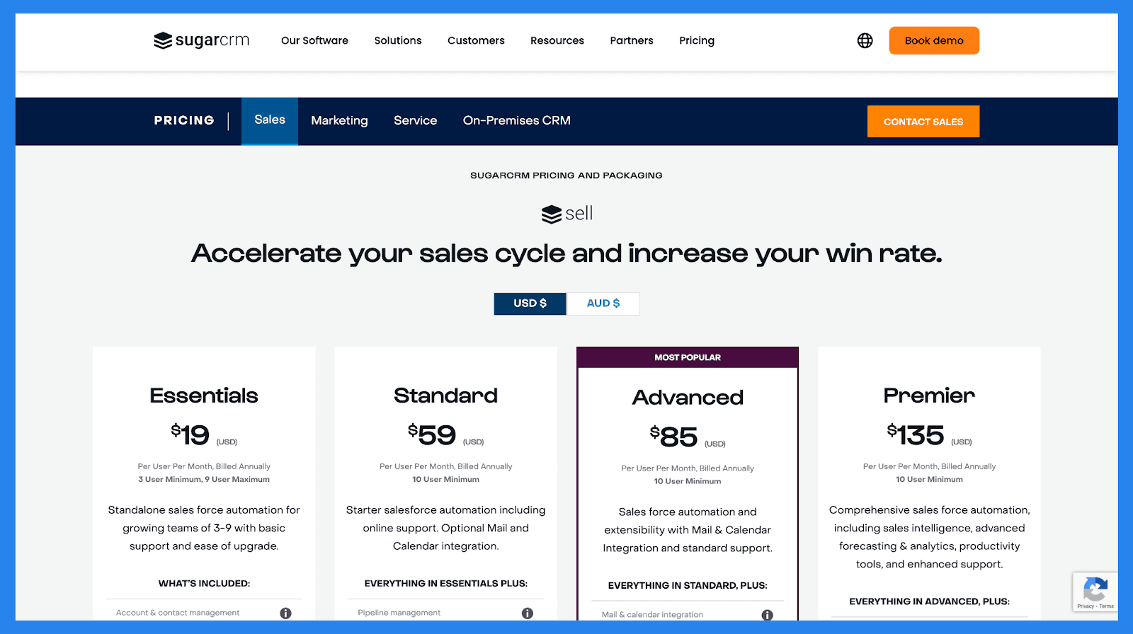
Task: Click the PRICING label in the sub-navigation
Action: [x=184, y=121]
